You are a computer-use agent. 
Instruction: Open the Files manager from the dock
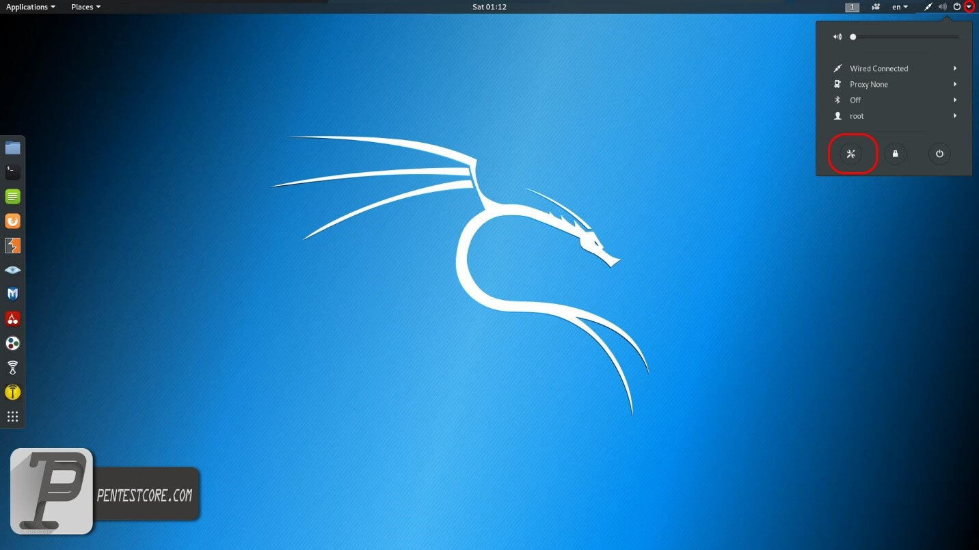click(x=12, y=148)
